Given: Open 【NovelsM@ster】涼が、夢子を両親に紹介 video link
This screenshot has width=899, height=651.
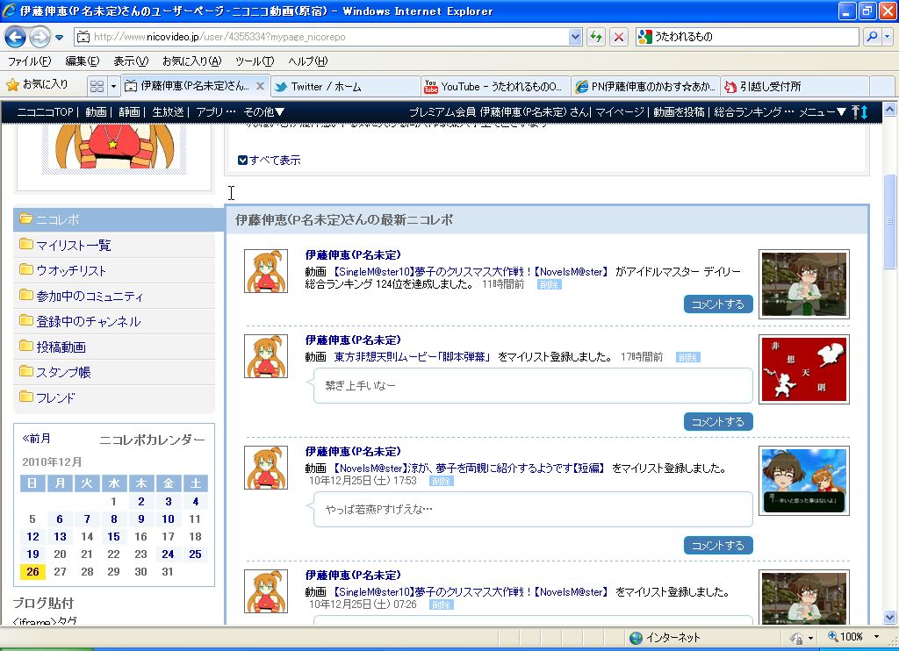Looking at the screenshot, I should tap(469, 469).
